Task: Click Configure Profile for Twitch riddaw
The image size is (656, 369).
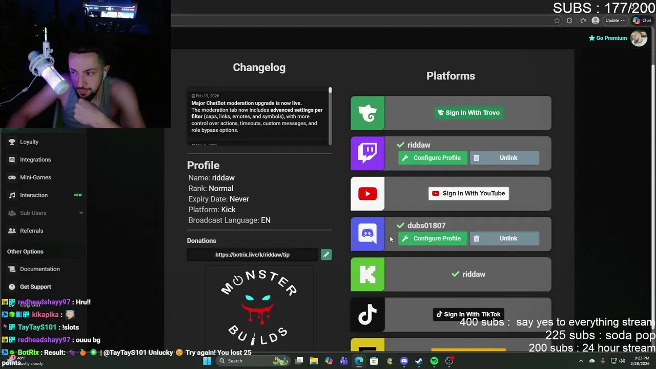Action: tap(433, 158)
